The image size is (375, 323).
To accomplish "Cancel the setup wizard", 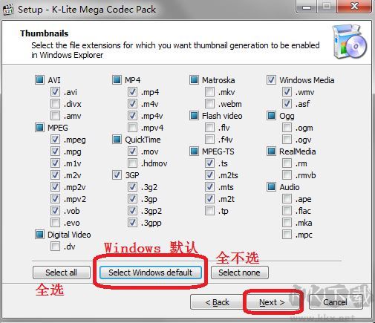I will tap(335, 302).
